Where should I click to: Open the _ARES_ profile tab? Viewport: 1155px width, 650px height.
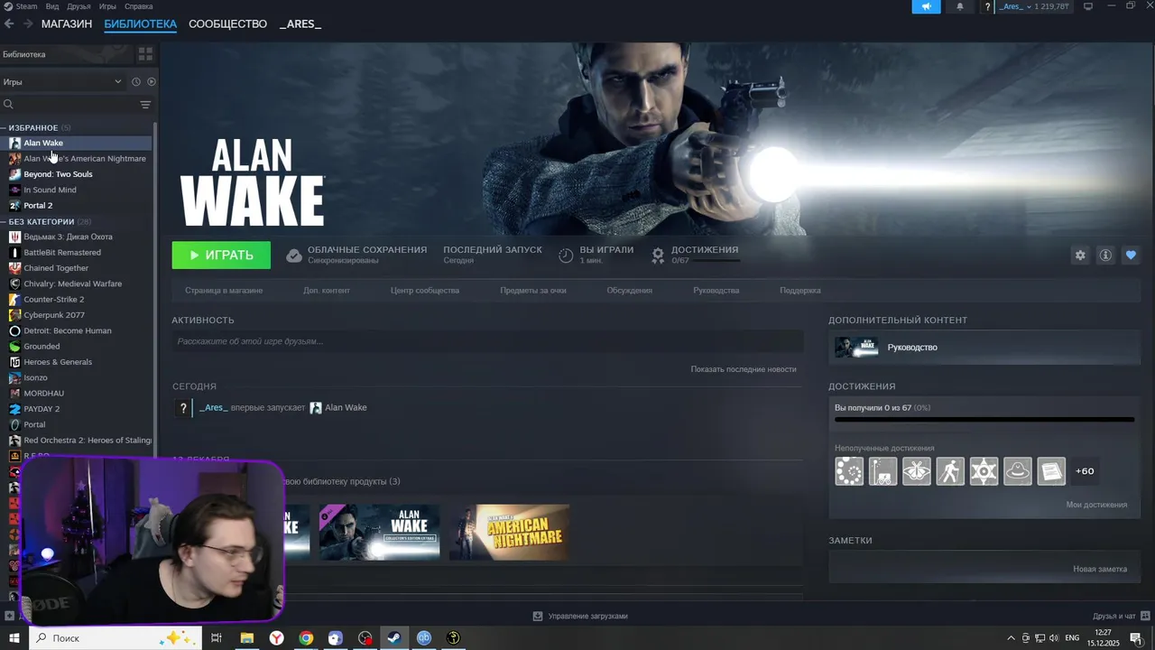(x=300, y=23)
